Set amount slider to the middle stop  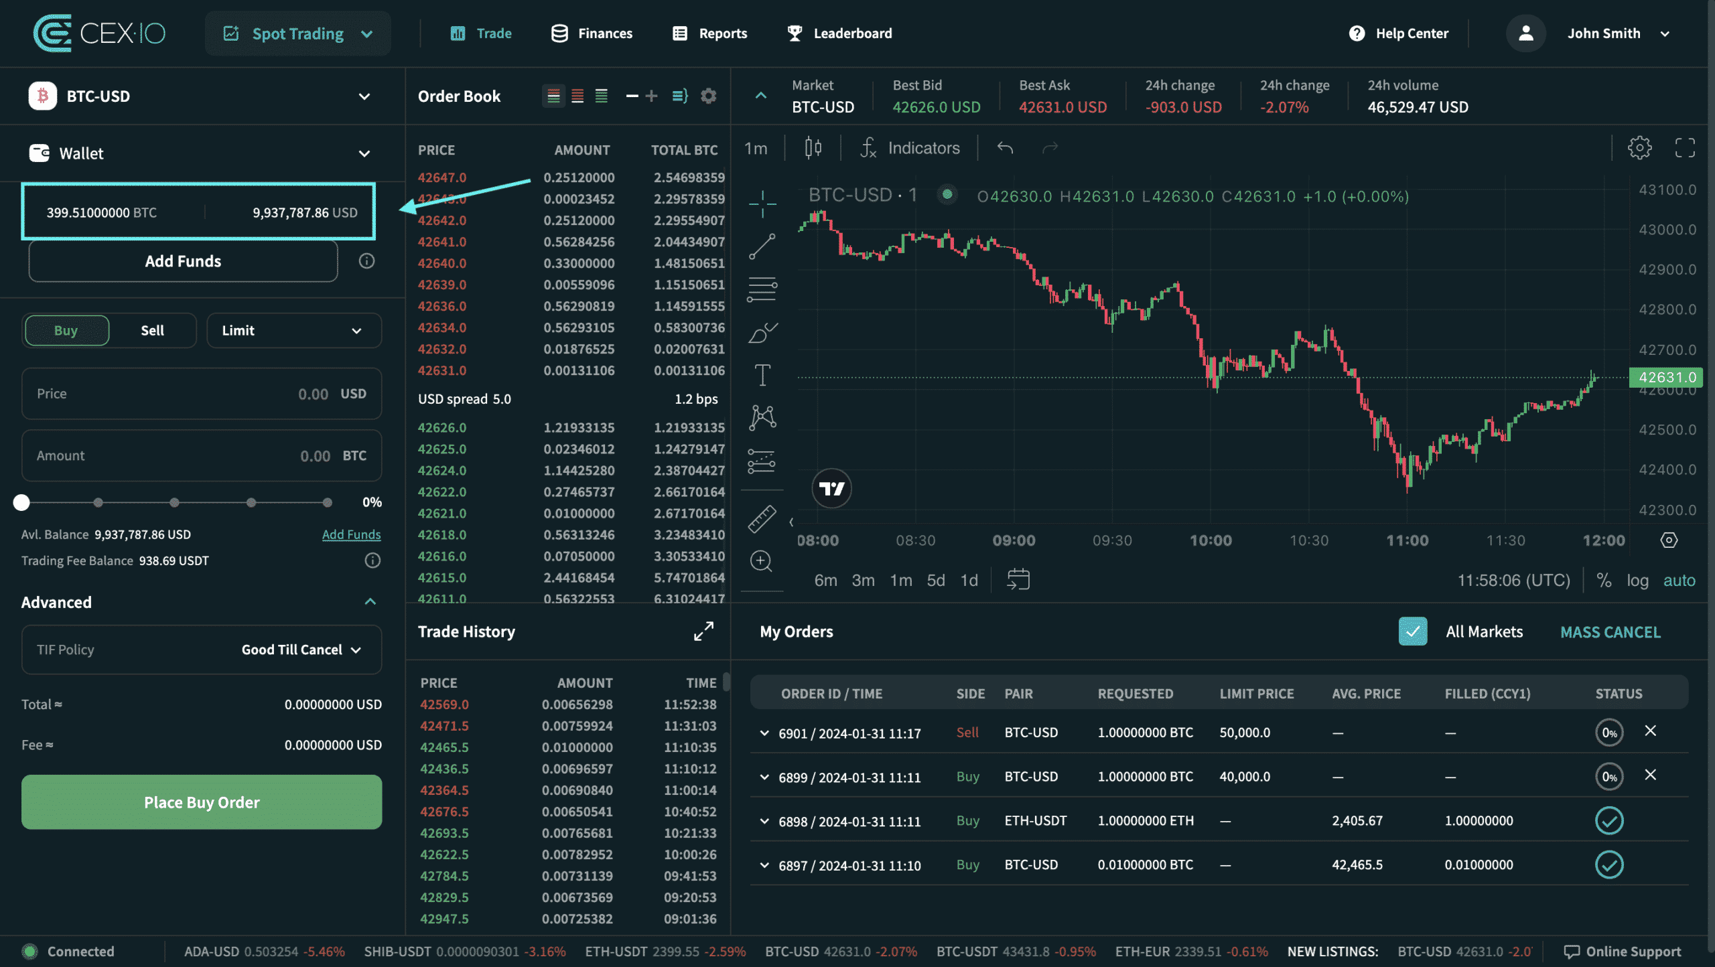pyautogui.click(x=174, y=502)
